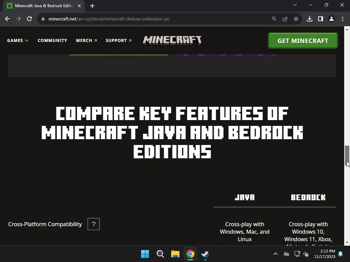Screen dimensions: 350x262
Task: Click the Compare Key Features heading
Action: (x=172, y=132)
